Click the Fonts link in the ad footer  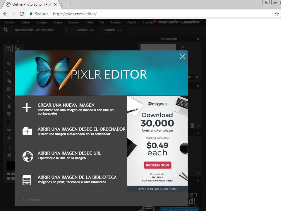[141, 189]
